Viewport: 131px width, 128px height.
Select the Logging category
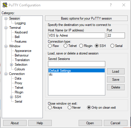[20, 23]
